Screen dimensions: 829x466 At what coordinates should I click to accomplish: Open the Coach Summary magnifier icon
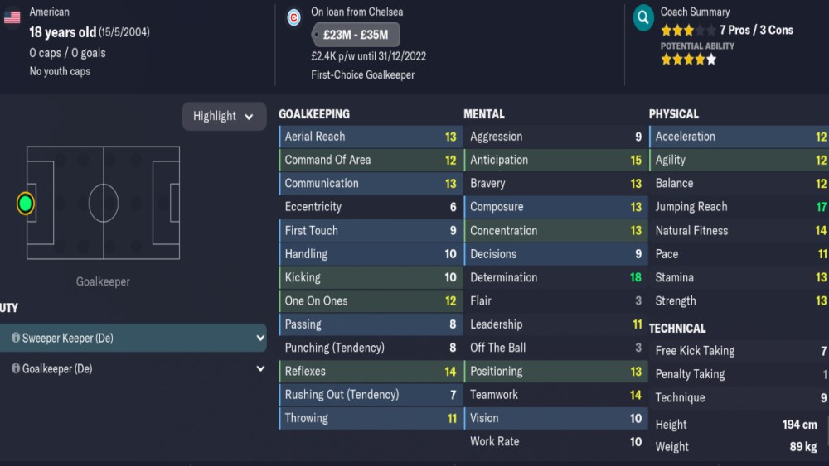tap(642, 17)
